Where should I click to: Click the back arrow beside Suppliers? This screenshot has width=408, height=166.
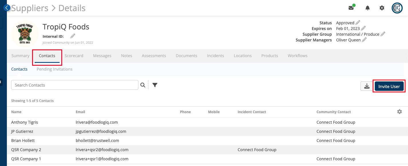[x=7, y=8]
